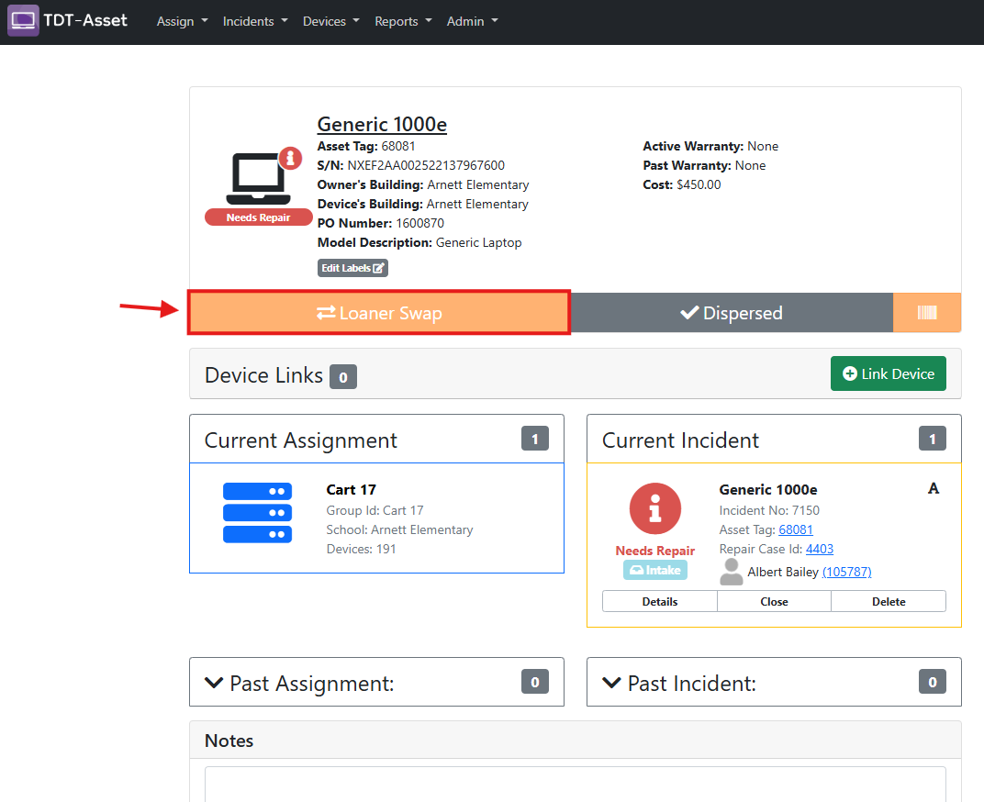Click the laptop device image with alert badge

point(262,177)
